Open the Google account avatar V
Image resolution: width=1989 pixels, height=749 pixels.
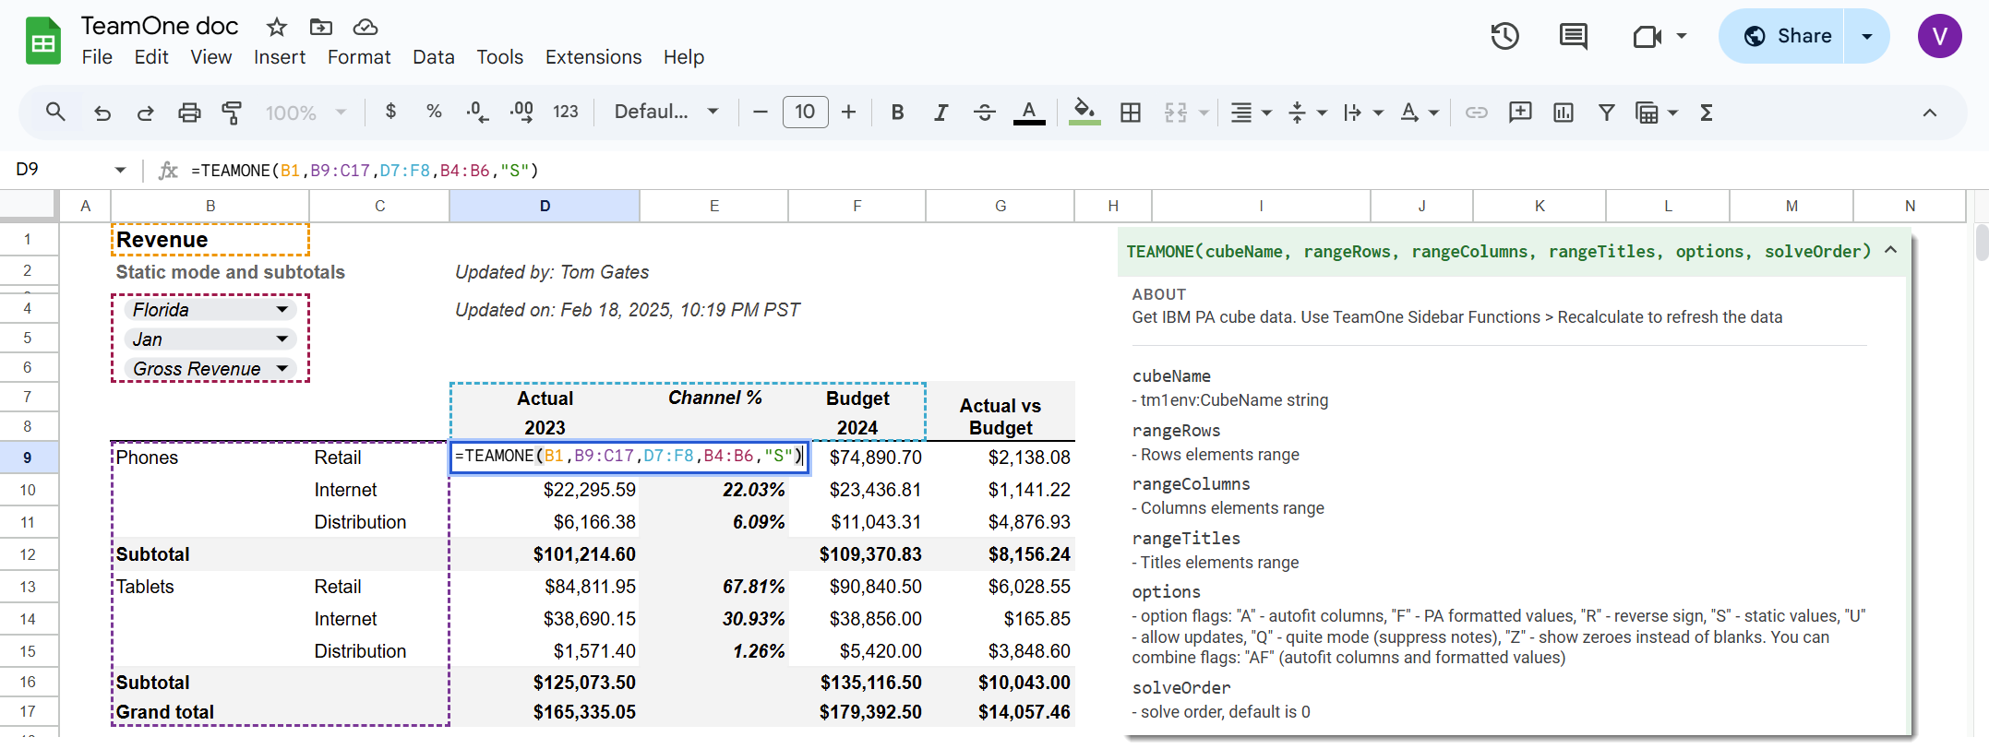click(x=1940, y=36)
